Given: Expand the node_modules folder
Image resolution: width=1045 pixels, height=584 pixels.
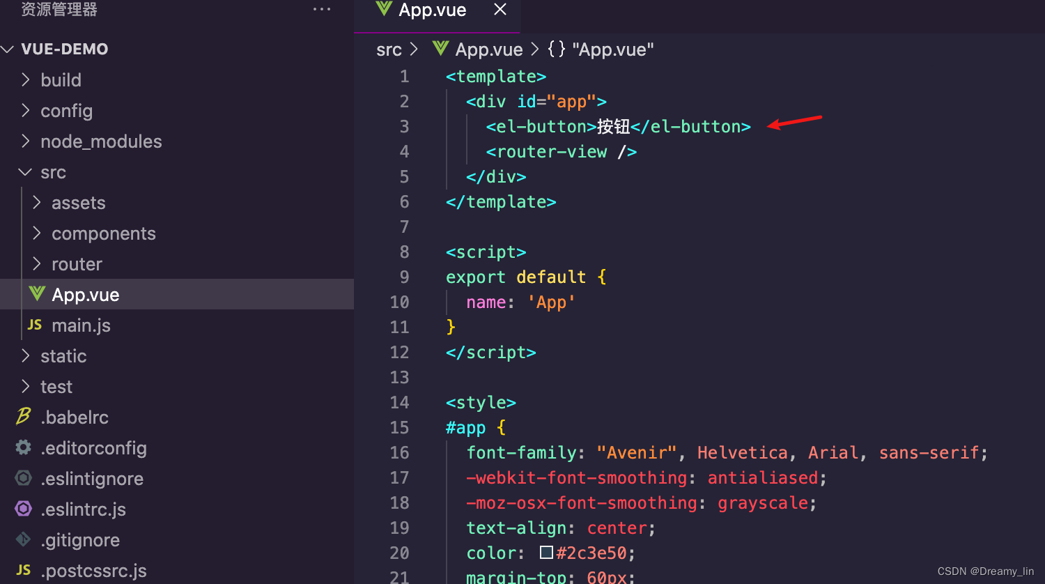Looking at the screenshot, I should 26,141.
